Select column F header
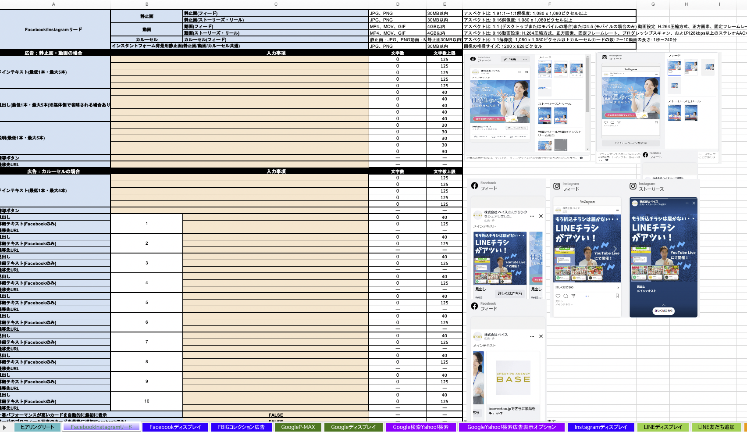747x432 pixels. point(549,4)
